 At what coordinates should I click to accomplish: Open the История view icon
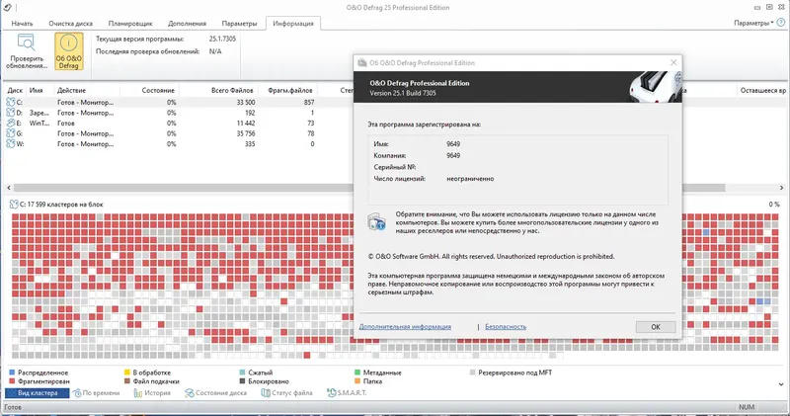[x=138, y=393]
